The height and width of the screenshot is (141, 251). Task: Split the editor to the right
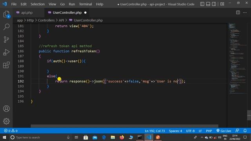tap(238, 13)
